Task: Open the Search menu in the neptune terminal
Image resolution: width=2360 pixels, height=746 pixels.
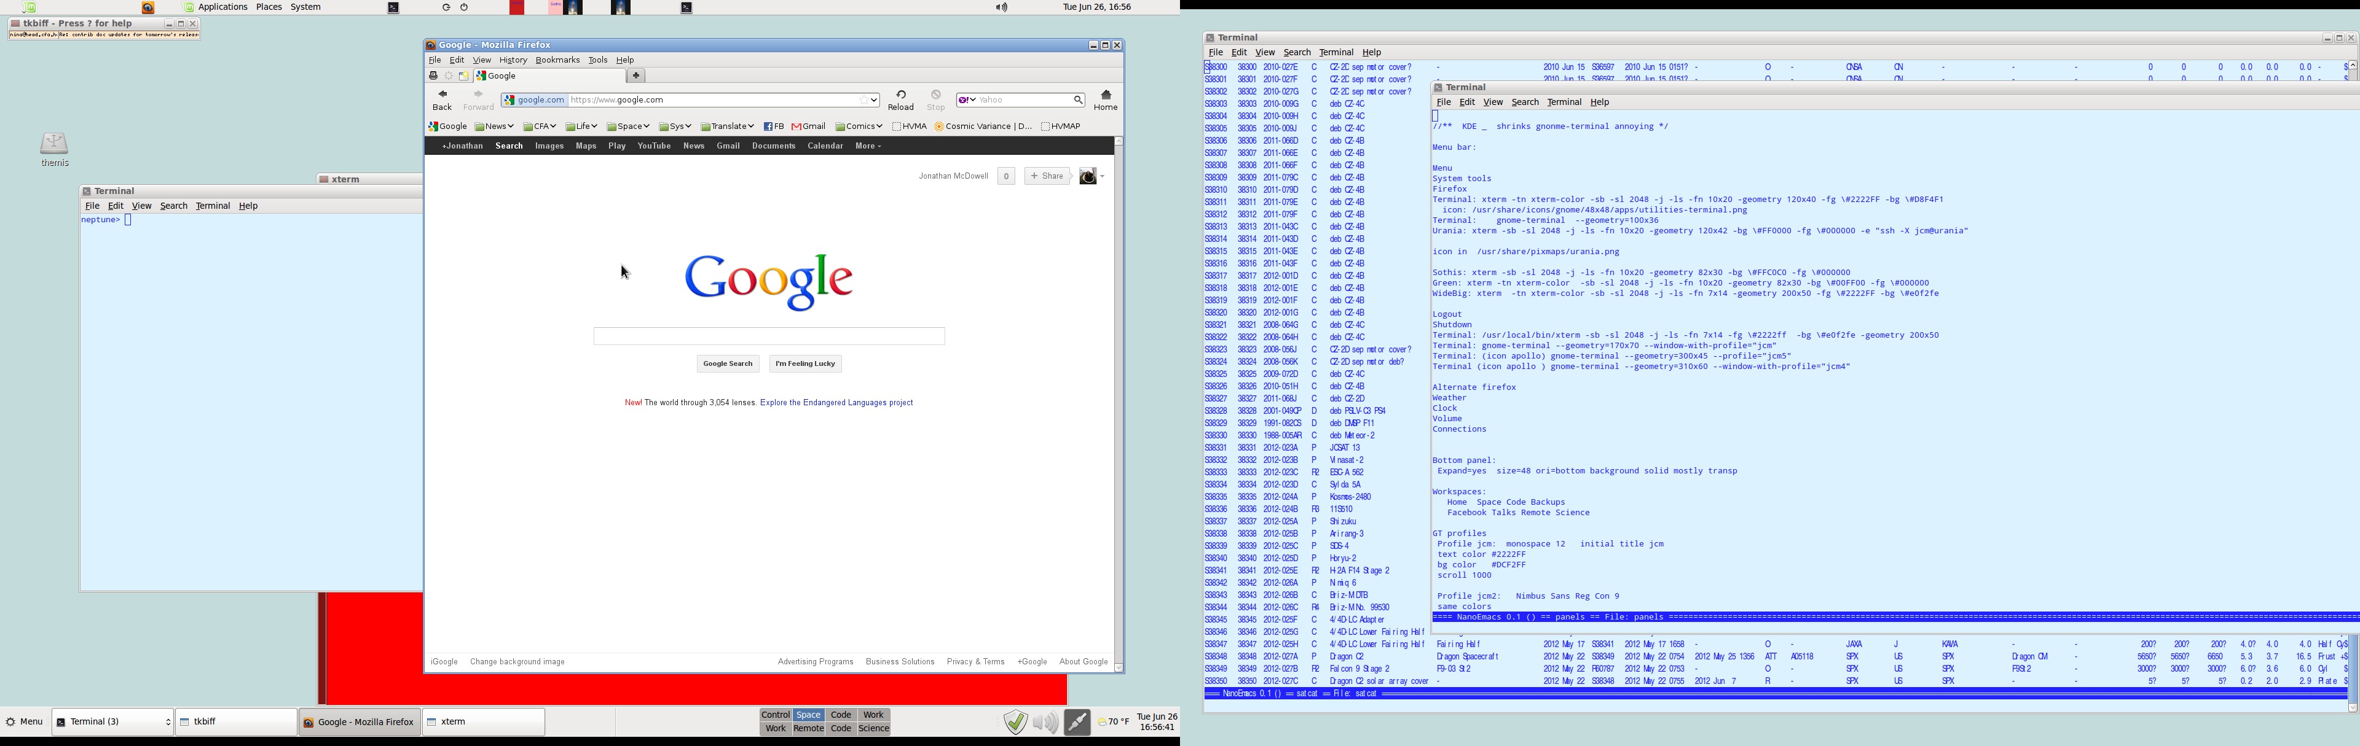Action: point(174,206)
